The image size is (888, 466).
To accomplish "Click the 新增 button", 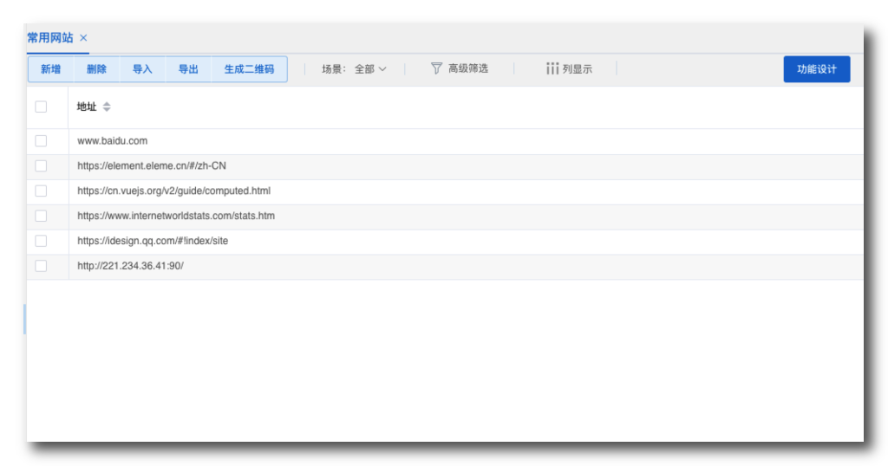I will tap(51, 69).
